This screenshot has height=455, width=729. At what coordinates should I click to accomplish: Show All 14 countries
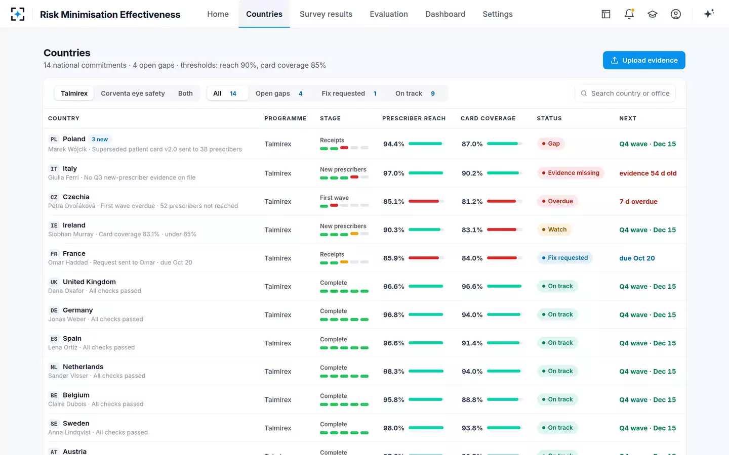click(227, 94)
